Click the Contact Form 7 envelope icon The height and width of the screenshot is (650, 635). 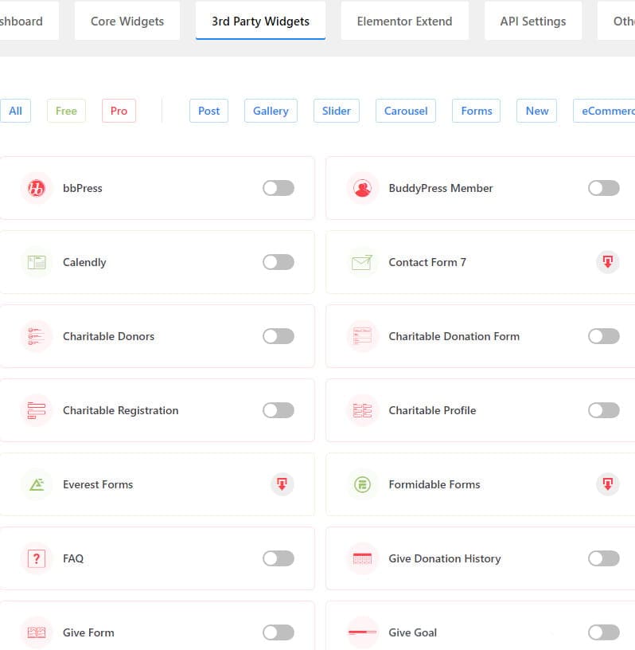click(x=362, y=262)
